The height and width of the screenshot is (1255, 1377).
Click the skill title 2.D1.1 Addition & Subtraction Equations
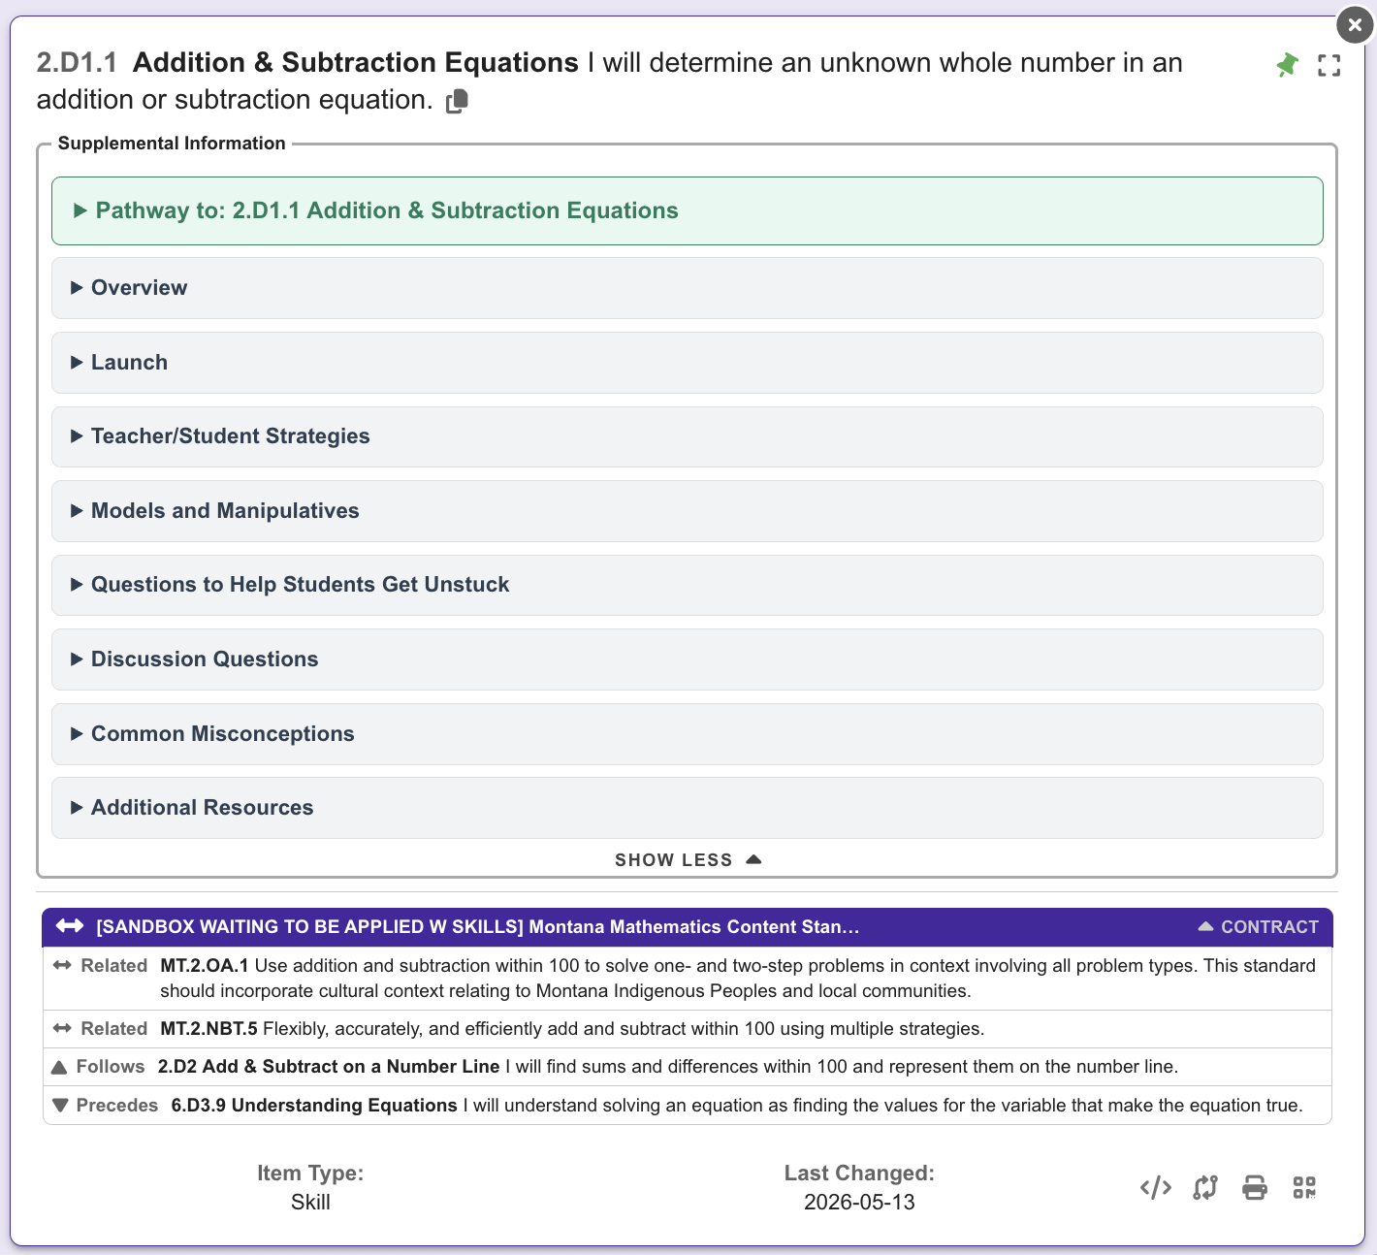[x=307, y=63]
